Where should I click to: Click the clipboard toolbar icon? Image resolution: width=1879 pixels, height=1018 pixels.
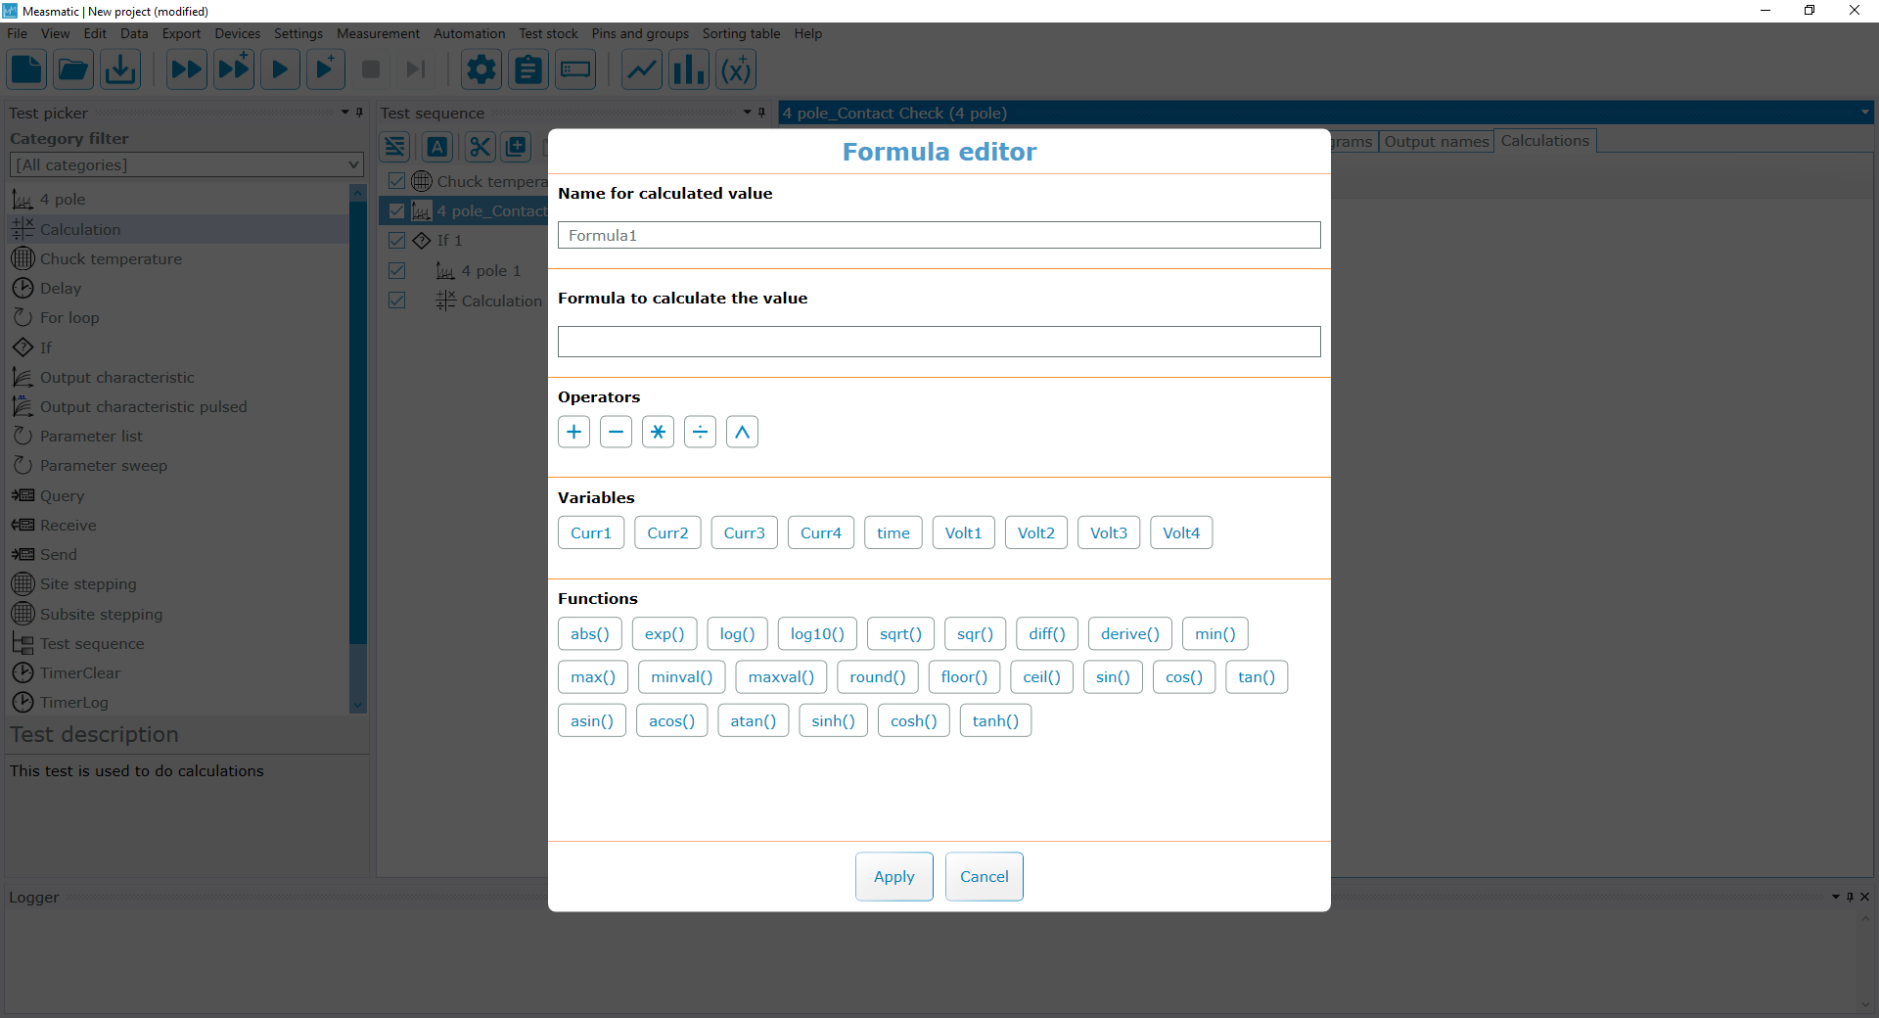[528, 69]
